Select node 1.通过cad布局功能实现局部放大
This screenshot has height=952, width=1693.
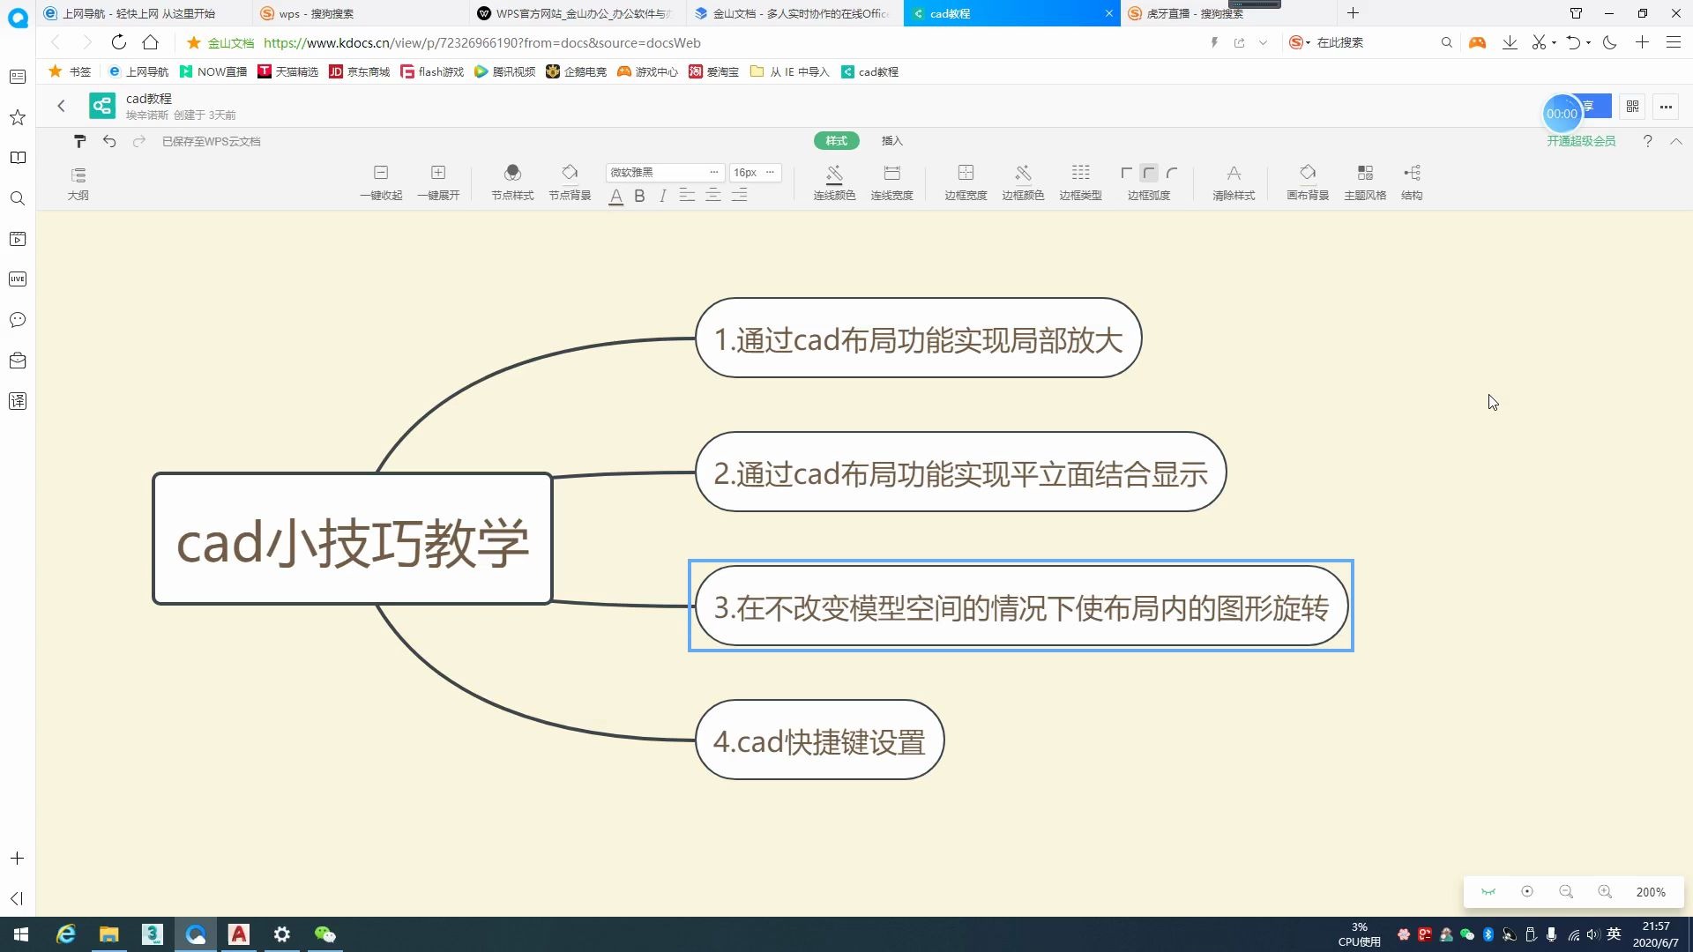pos(918,338)
